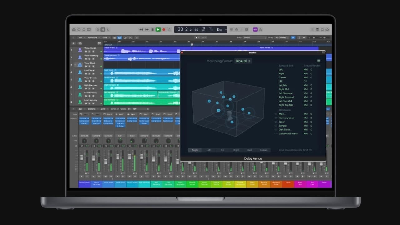400x225 pixels.
Task: Start recording with the red record button
Action: (164, 29)
